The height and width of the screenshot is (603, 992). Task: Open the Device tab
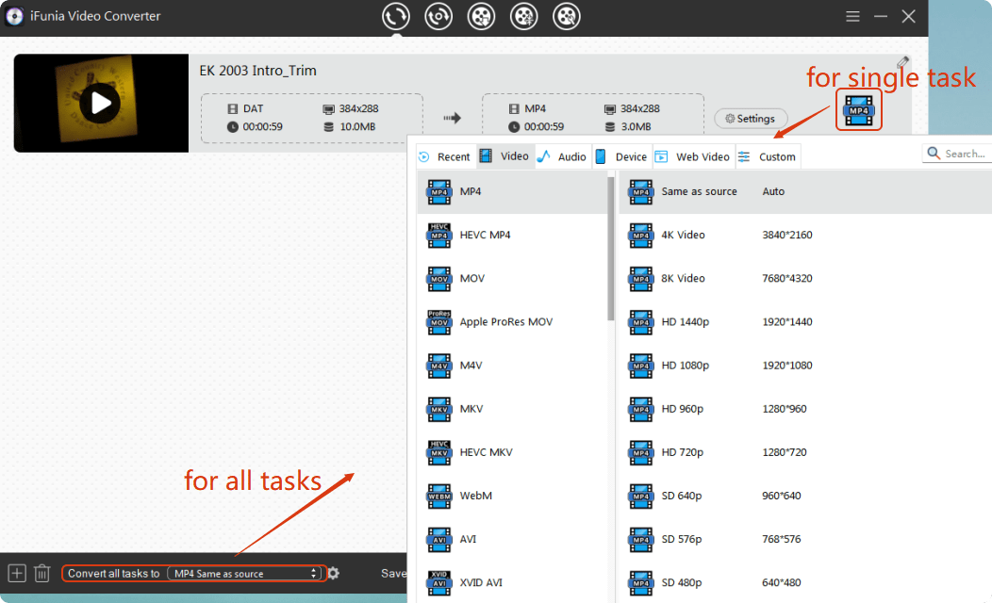coord(621,156)
